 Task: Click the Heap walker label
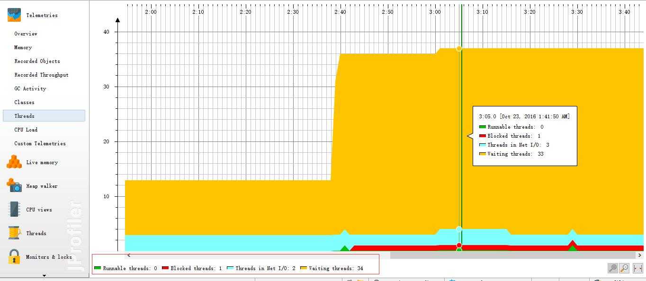point(42,186)
